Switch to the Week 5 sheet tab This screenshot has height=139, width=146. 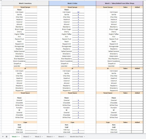click(61, 137)
